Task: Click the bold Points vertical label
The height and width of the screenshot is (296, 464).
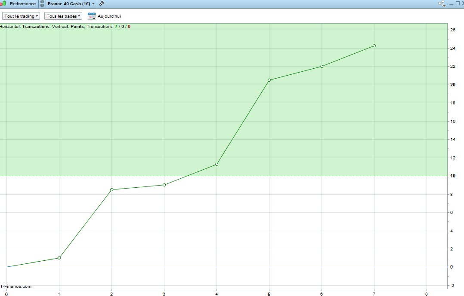Action: coord(77,27)
